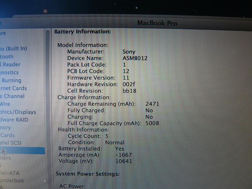Click the AC Power label
The height and width of the screenshot is (189, 252).
[72, 186]
